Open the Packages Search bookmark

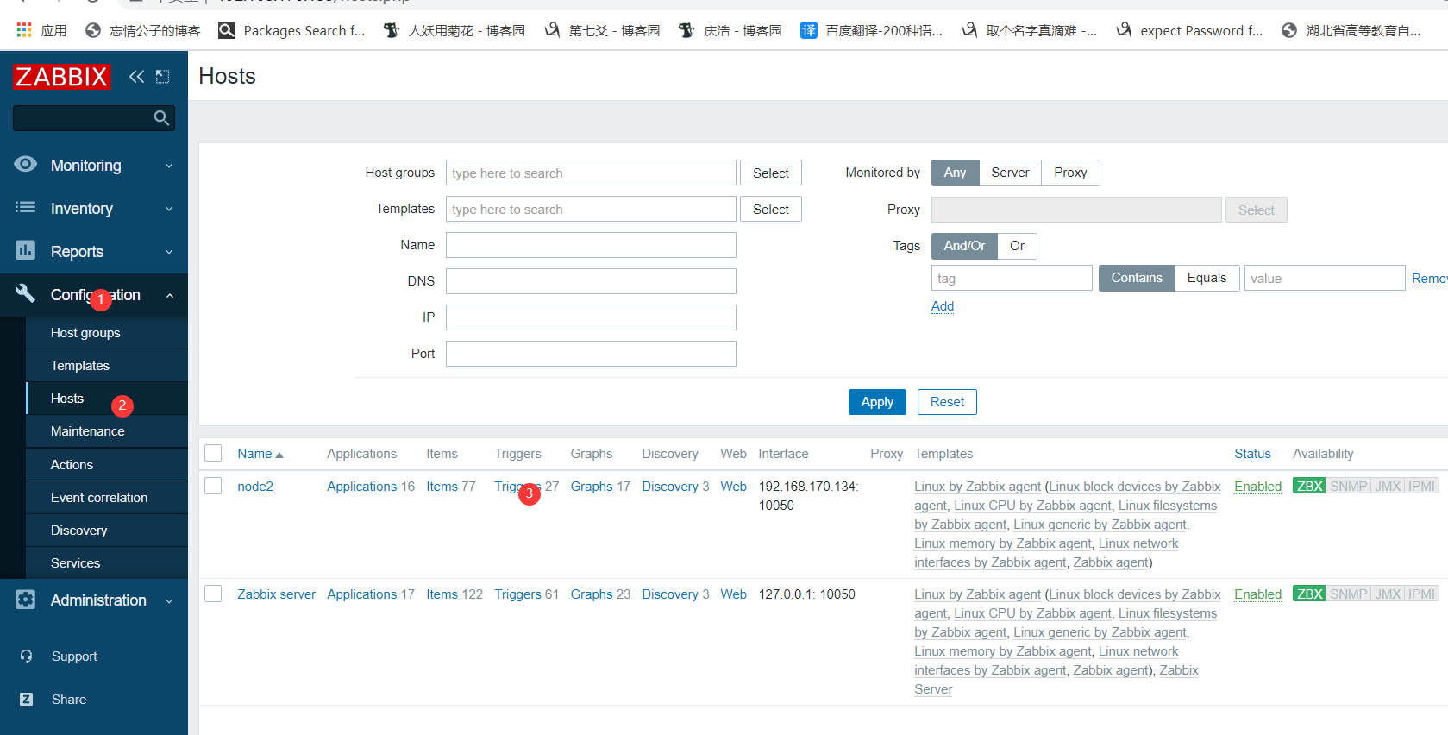pyautogui.click(x=291, y=30)
